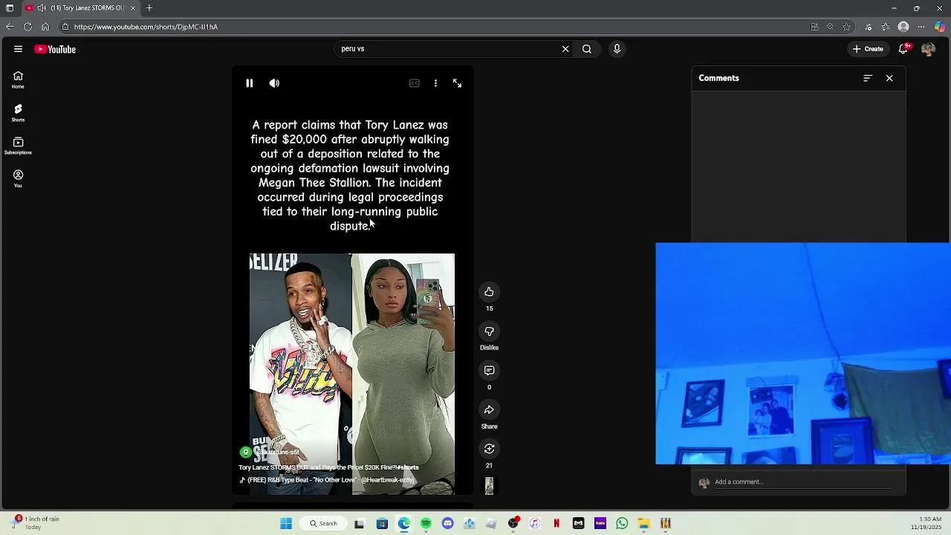The height and width of the screenshot is (535, 951).
Task: Mute the Shorts player volume
Action: point(274,83)
